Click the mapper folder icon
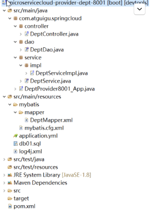150x211 pixels. point(21,112)
